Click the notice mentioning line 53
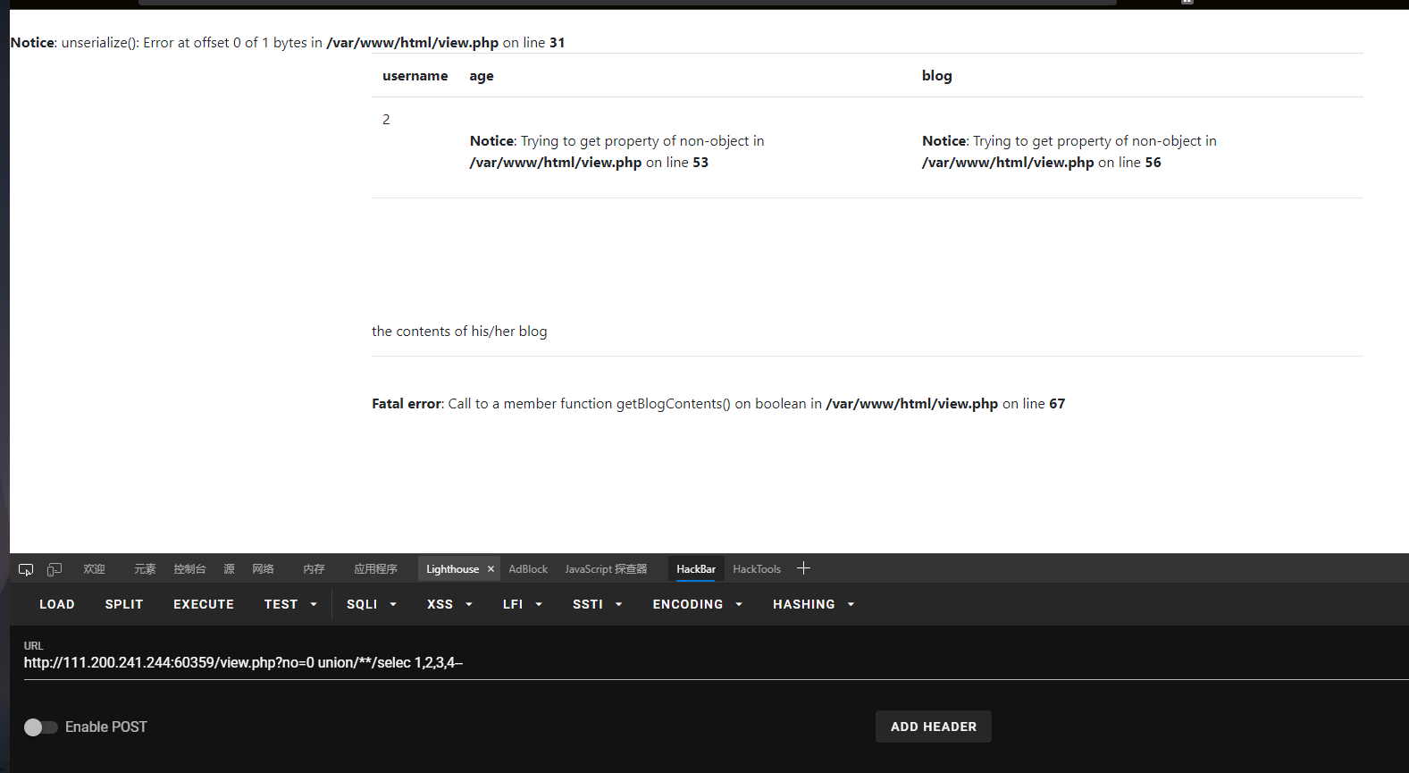This screenshot has height=773, width=1409. [616, 152]
